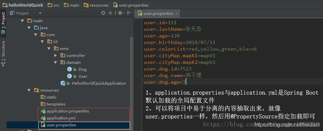This screenshot has height=131, width=323.
Task: Collapse the main folder node
Action: point(22,21)
